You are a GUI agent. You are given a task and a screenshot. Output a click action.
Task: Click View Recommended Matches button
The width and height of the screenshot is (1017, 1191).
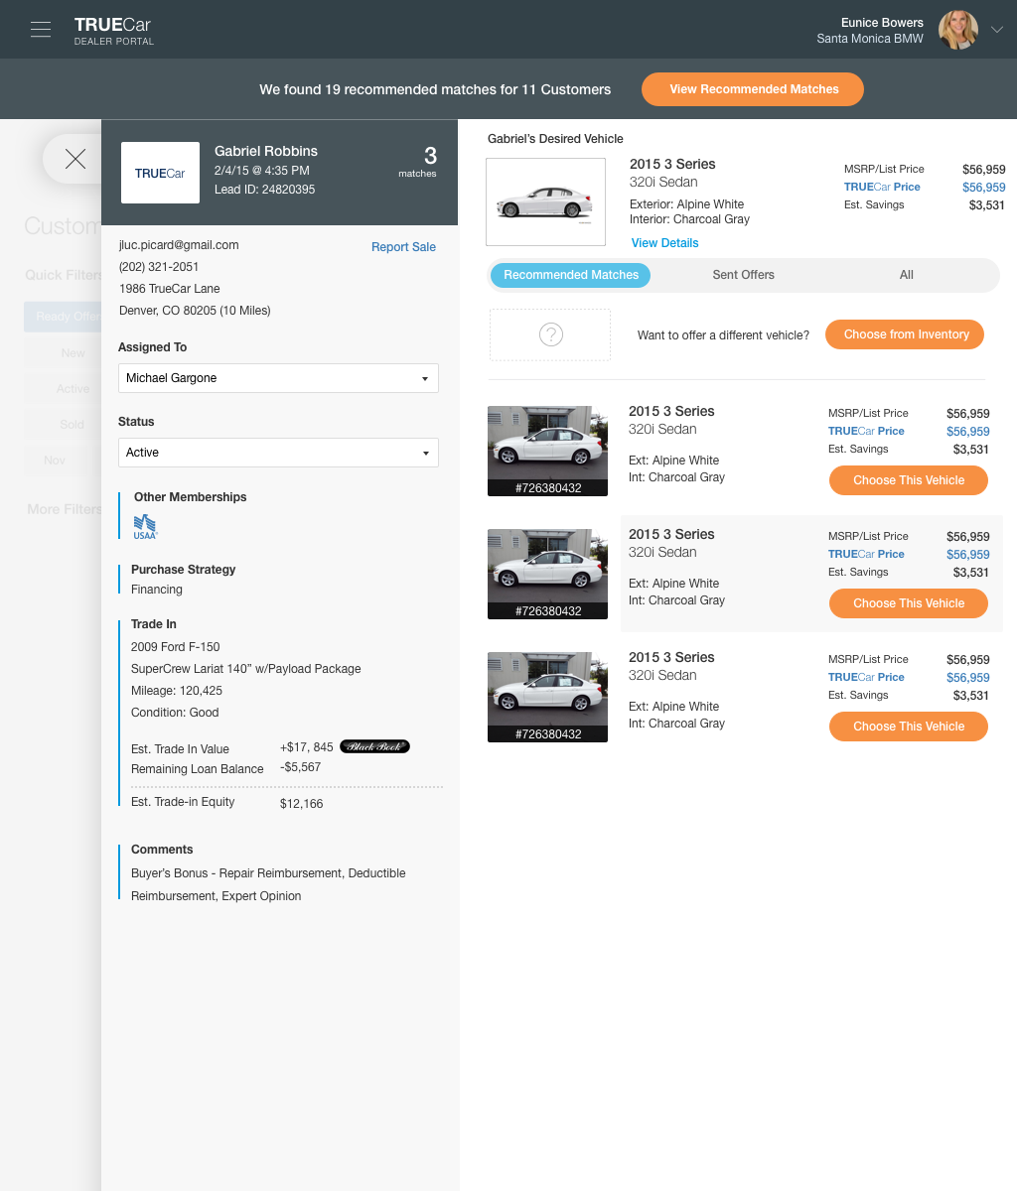tap(753, 89)
